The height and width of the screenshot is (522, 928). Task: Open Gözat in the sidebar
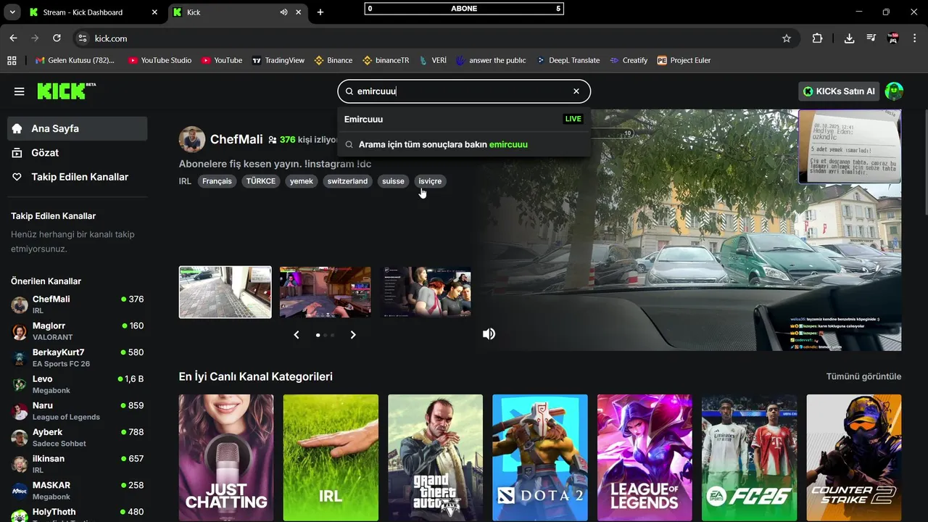[x=77, y=153]
